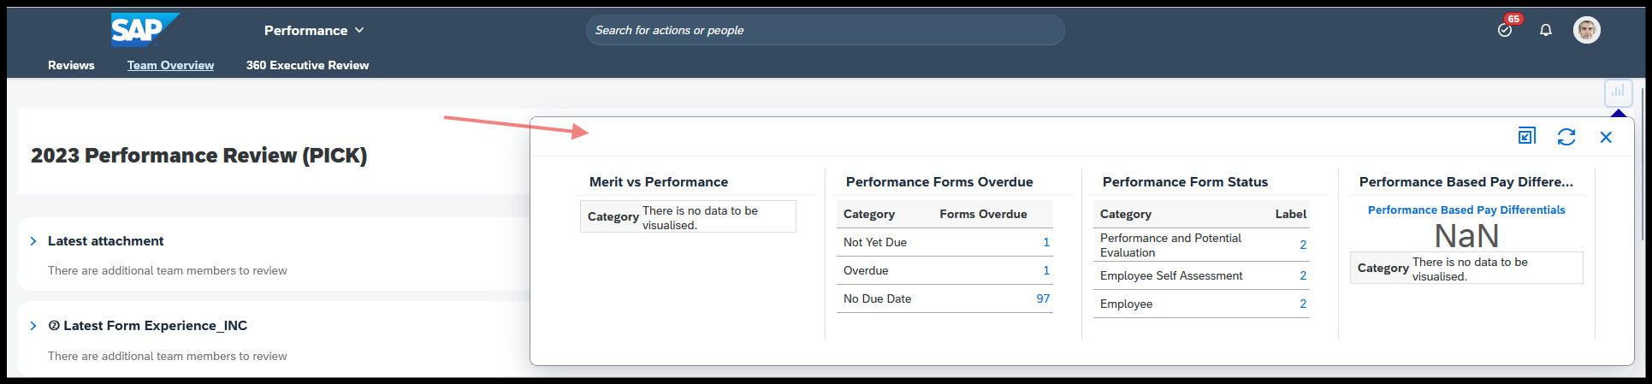
Task: Click the Overdue forms count 1
Action: coord(1046,270)
